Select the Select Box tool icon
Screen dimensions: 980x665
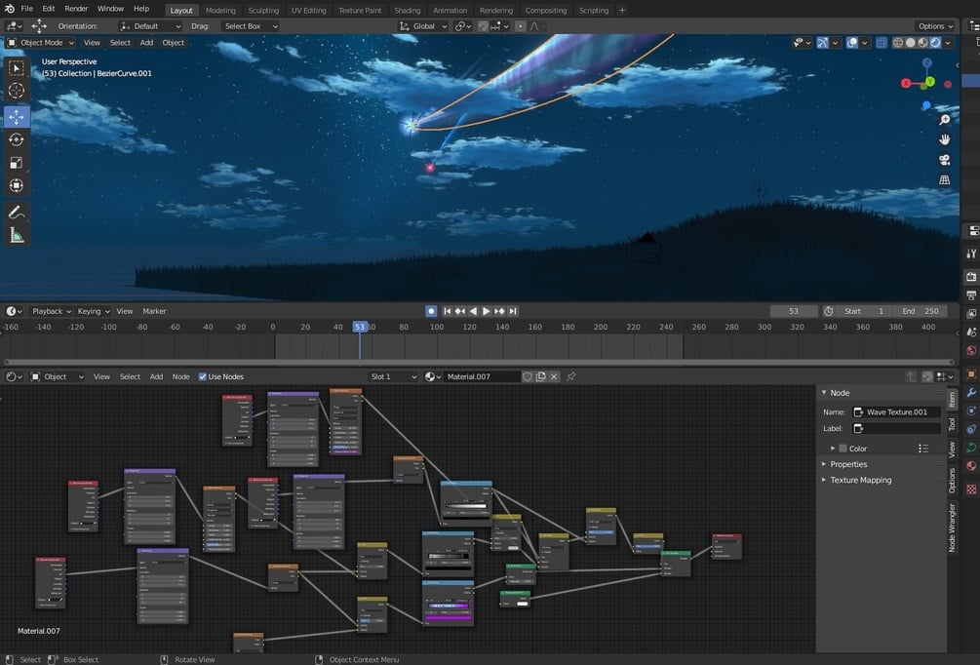17,67
